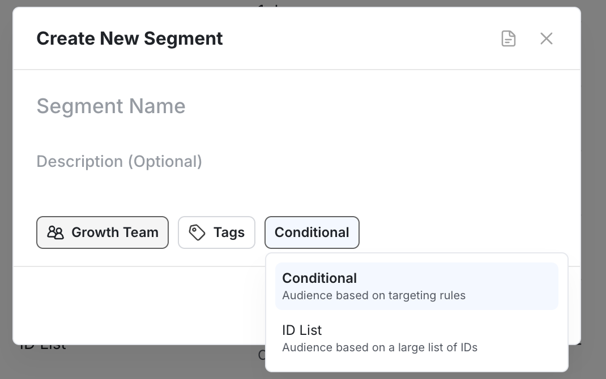Click the X icon to dismiss dialog
The height and width of the screenshot is (379, 606).
tap(546, 38)
